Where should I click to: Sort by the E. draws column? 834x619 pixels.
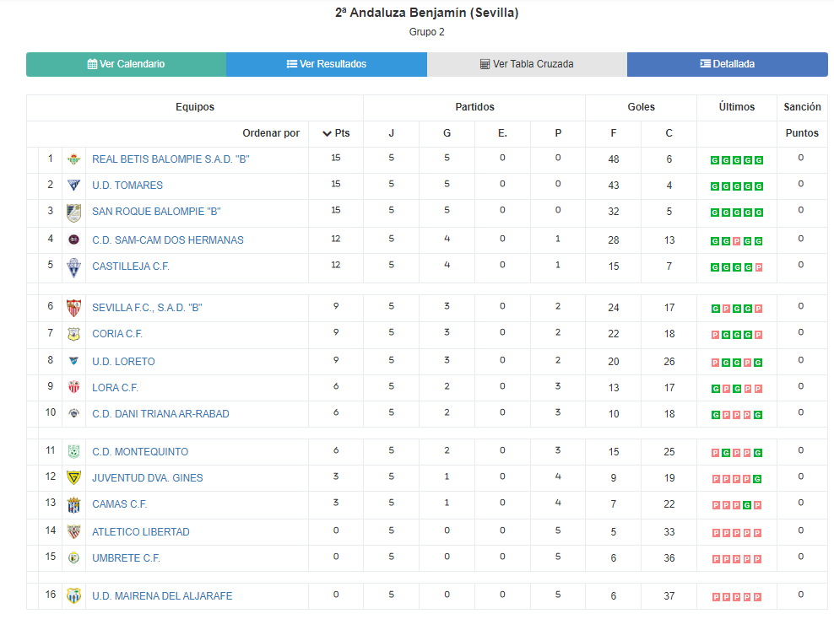click(x=502, y=133)
